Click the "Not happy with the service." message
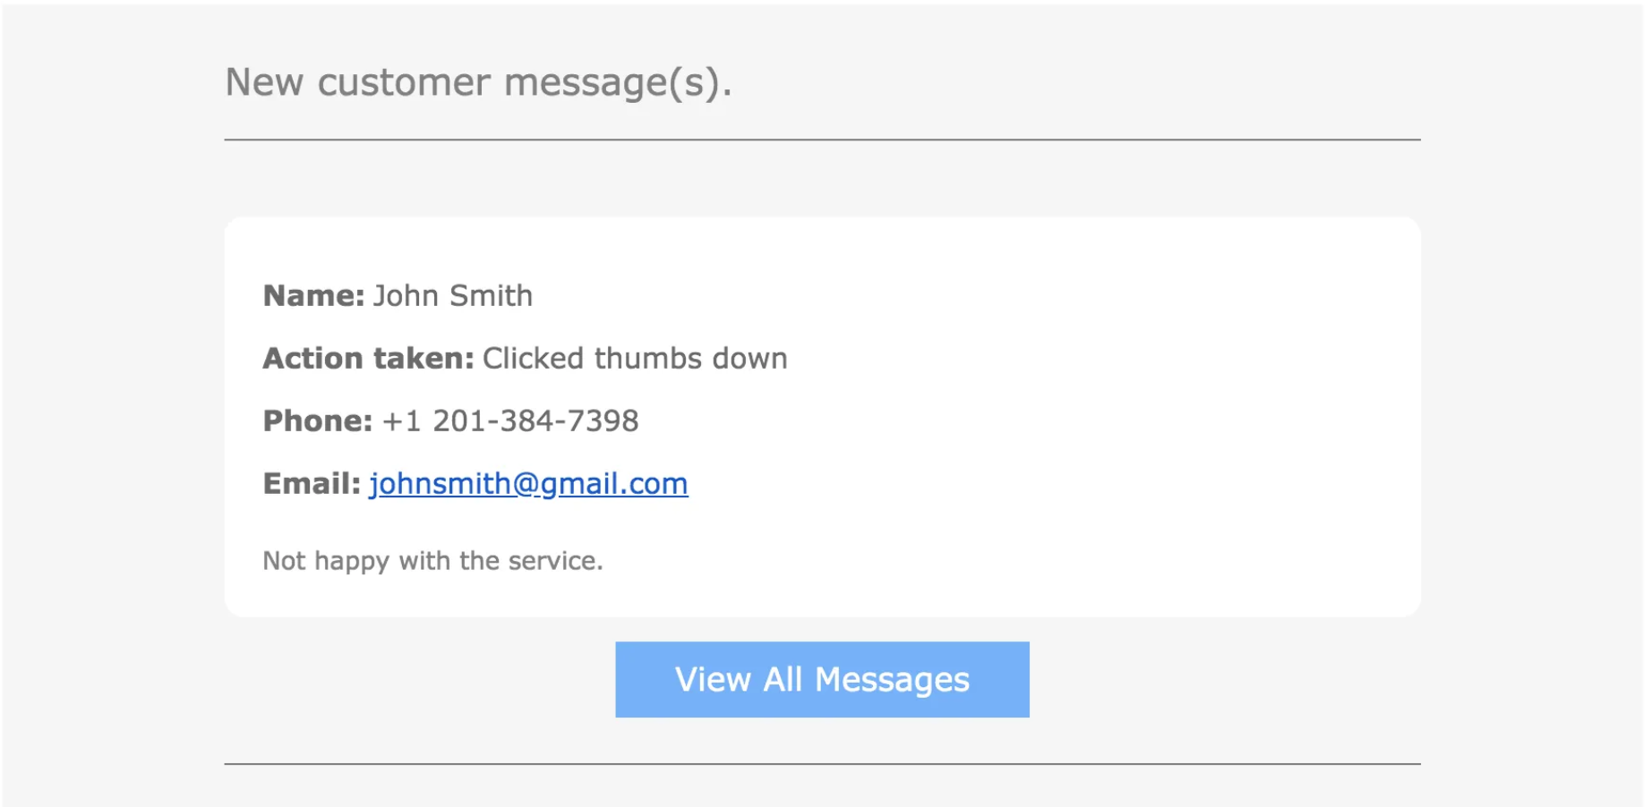The height and width of the screenshot is (807, 1651). (x=432, y=561)
